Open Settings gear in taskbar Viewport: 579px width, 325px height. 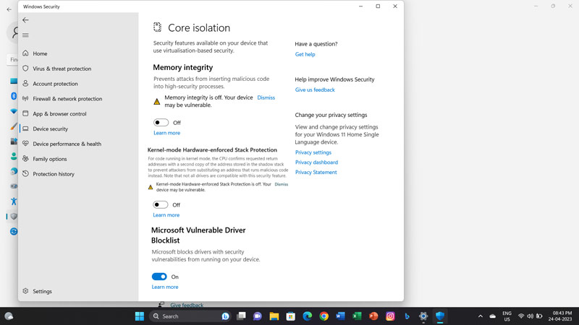423,316
